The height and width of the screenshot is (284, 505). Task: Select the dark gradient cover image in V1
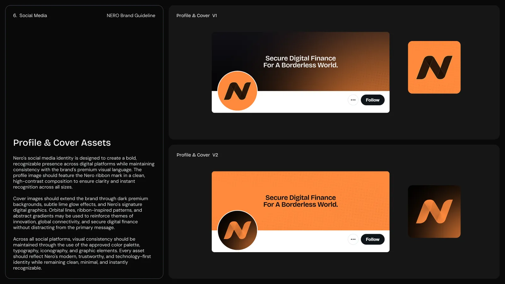click(300, 62)
